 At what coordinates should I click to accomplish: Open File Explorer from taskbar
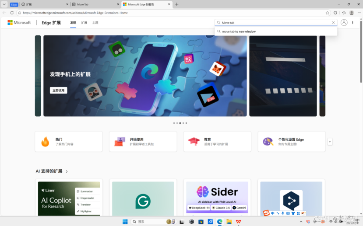click(229, 222)
